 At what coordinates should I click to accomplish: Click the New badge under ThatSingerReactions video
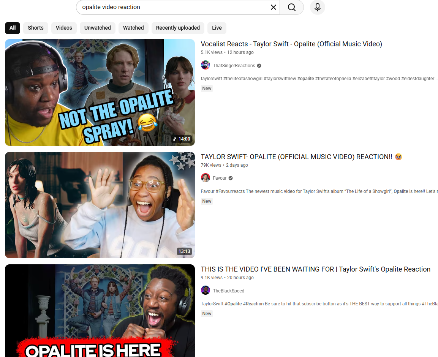point(207,88)
